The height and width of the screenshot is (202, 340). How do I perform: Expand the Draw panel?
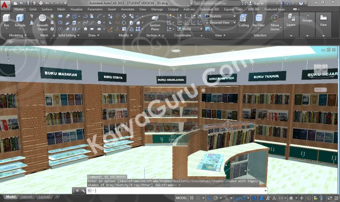click(x=94, y=35)
